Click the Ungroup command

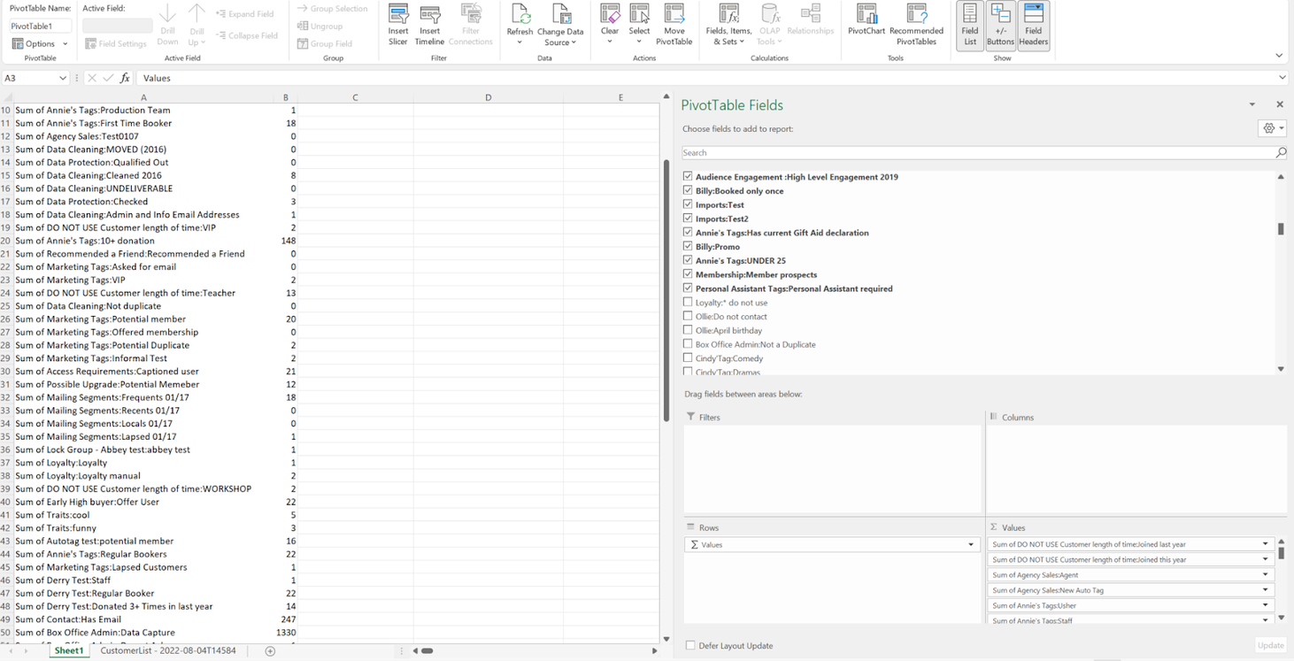click(320, 27)
